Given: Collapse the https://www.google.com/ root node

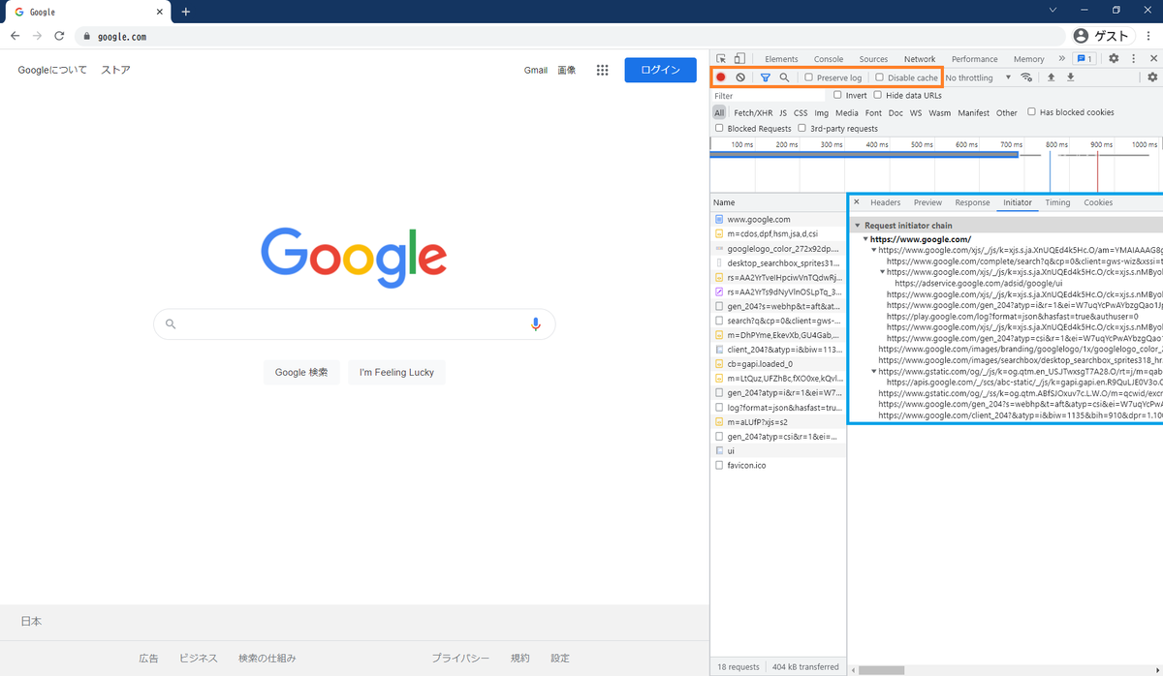Looking at the screenshot, I should point(865,239).
